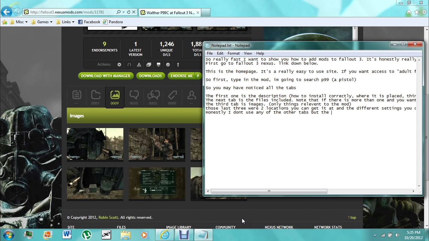Open Notepad View menu

[248, 53]
